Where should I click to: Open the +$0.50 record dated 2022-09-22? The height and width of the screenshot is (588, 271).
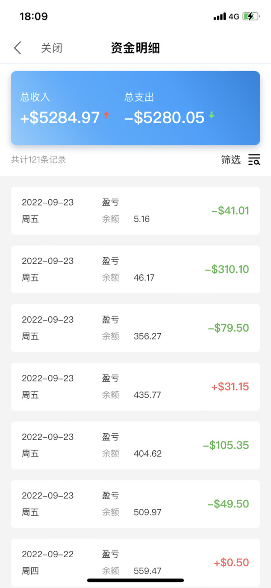tap(135, 562)
